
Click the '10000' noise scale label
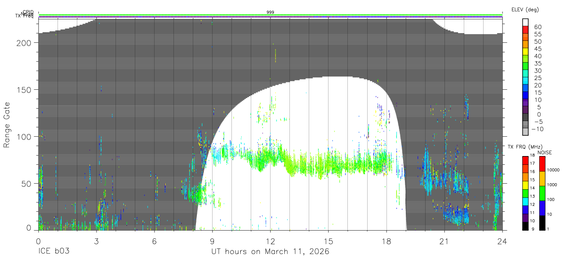[x=553, y=170]
